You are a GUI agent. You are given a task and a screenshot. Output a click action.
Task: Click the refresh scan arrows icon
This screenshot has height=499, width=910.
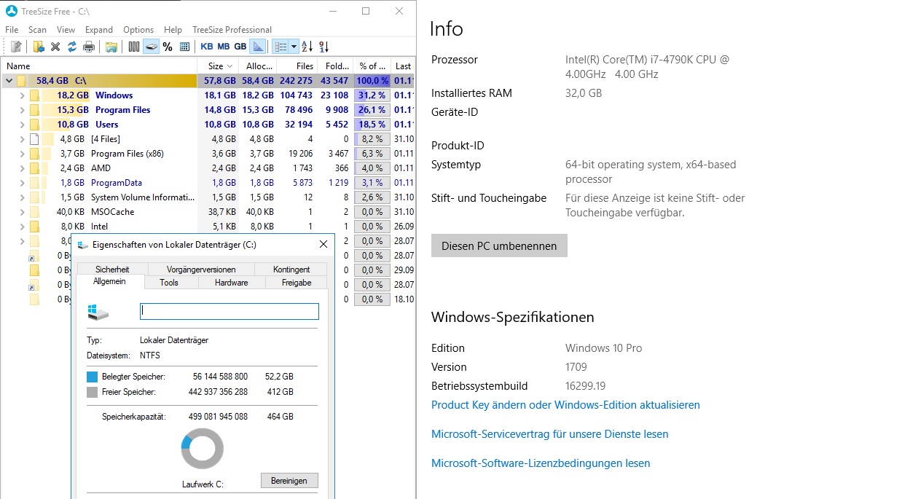72,47
